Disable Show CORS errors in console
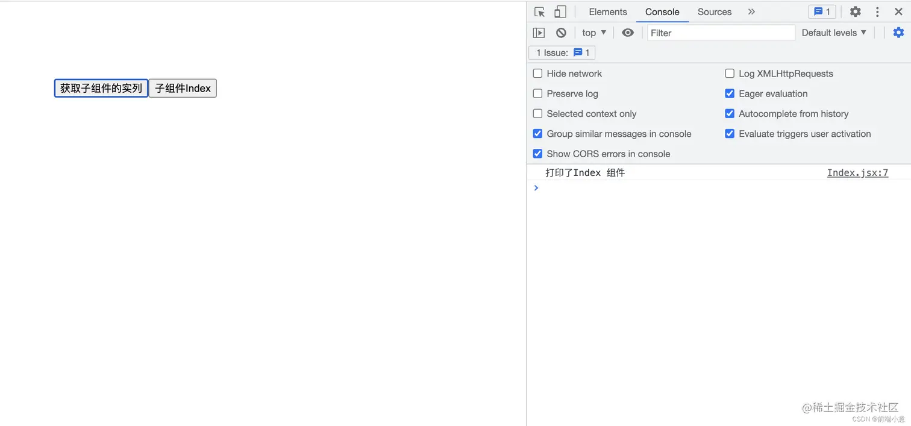911x426 pixels. 537,154
